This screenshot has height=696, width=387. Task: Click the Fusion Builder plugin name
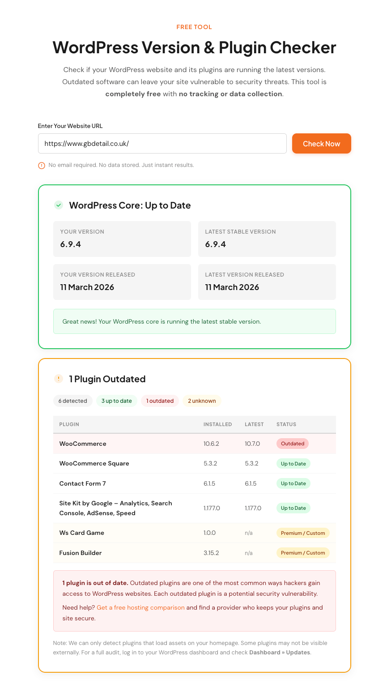(81, 553)
